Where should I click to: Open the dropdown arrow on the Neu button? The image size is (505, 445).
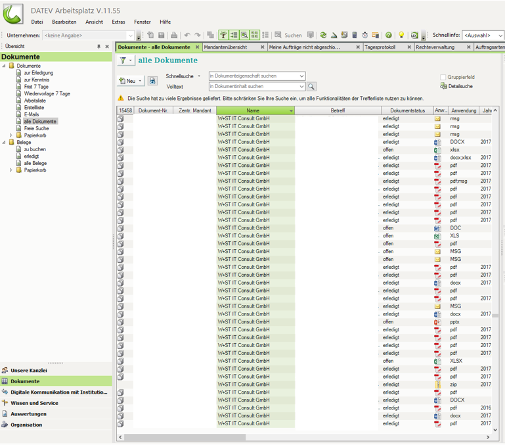(140, 81)
